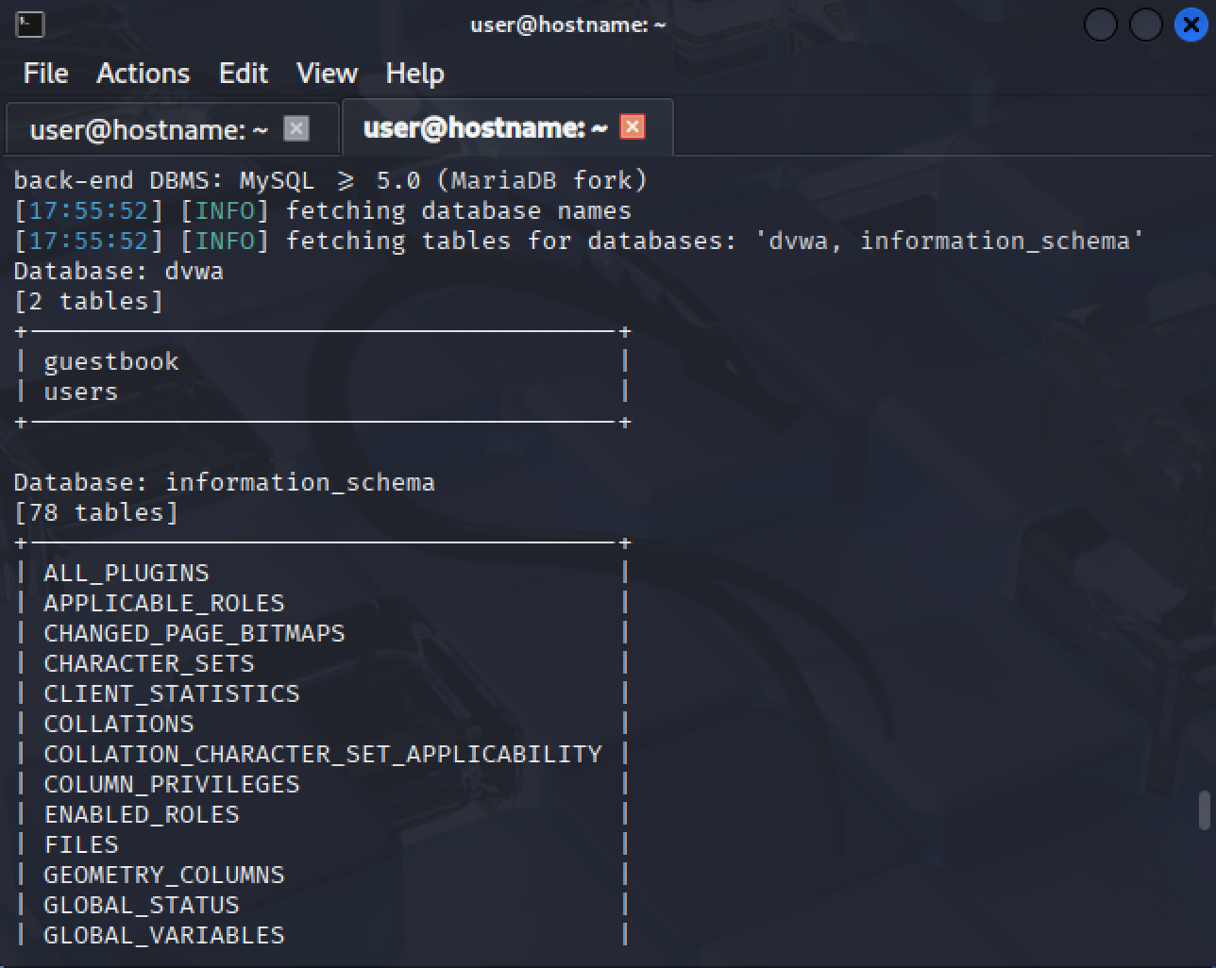Click the CHARACTER_SETS row
This screenshot has height=968, width=1216.
[321, 663]
